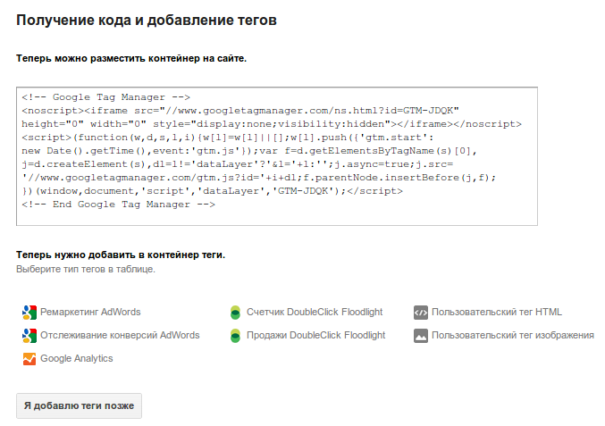Choose Пользовательский тег изображения option

tap(513, 336)
